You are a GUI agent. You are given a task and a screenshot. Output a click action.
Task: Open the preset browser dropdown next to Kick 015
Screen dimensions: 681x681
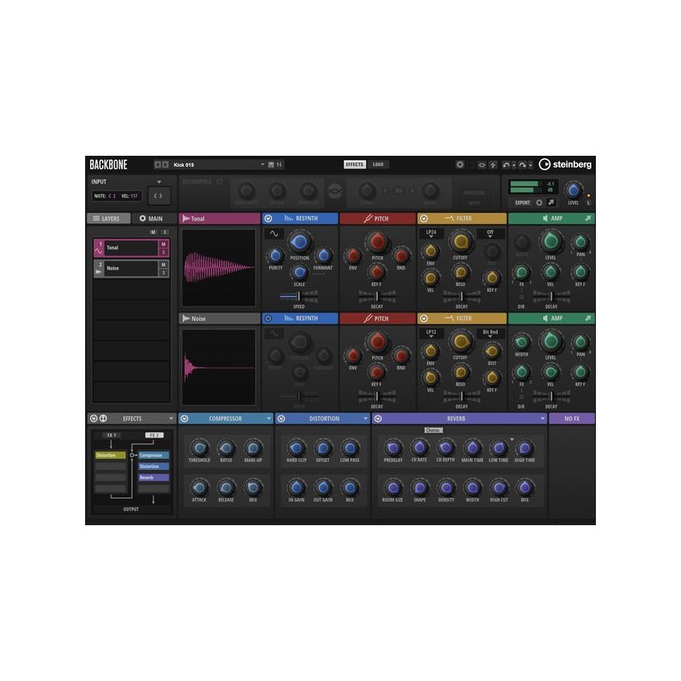263,163
